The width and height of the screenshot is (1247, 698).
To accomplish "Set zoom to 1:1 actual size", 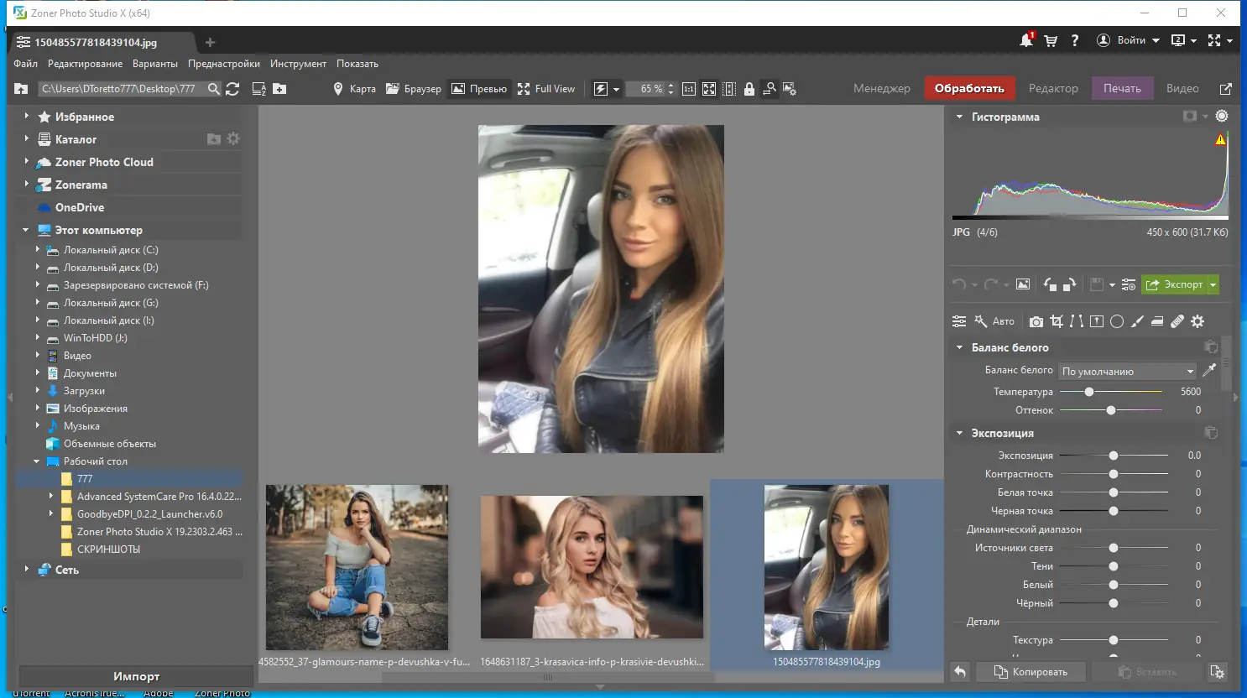I will click(689, 89).
